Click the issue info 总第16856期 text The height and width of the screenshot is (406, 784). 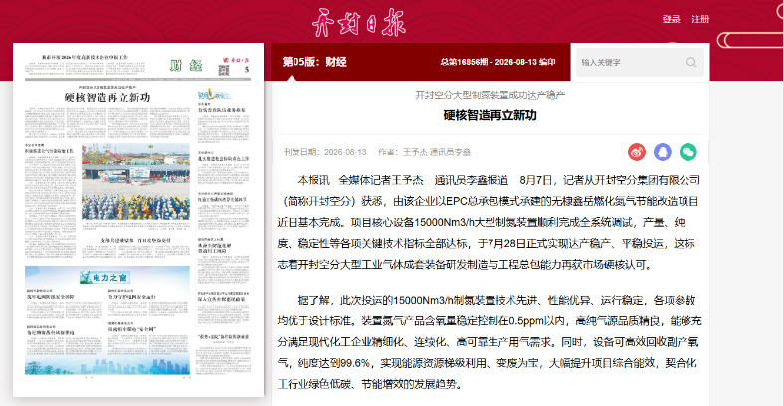[x=497, y=62]
